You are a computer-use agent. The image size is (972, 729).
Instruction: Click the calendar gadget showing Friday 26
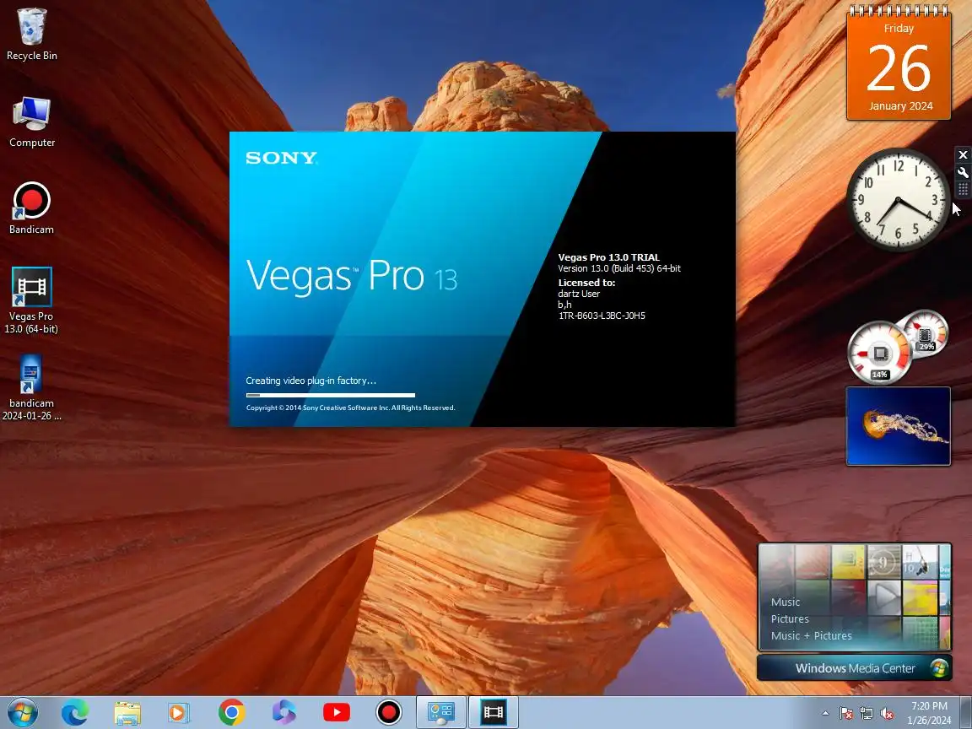click(x=899, y=62)
